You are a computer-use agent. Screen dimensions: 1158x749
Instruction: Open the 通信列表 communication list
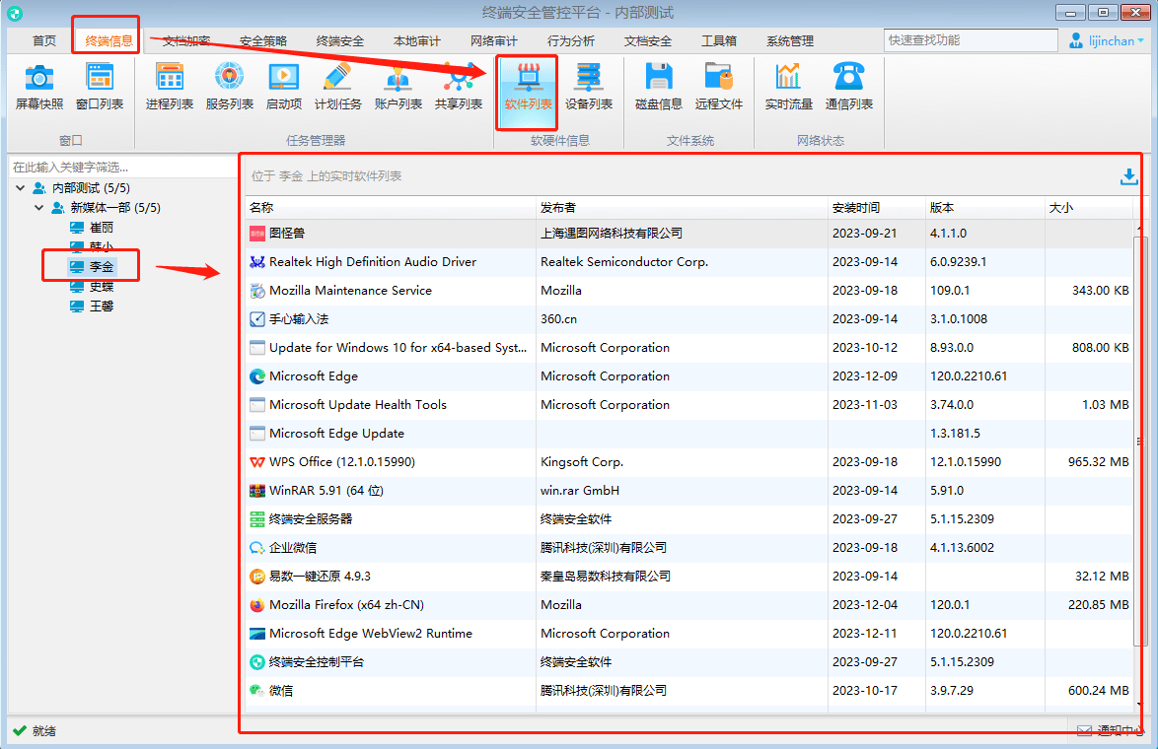(x=848, y=87)
